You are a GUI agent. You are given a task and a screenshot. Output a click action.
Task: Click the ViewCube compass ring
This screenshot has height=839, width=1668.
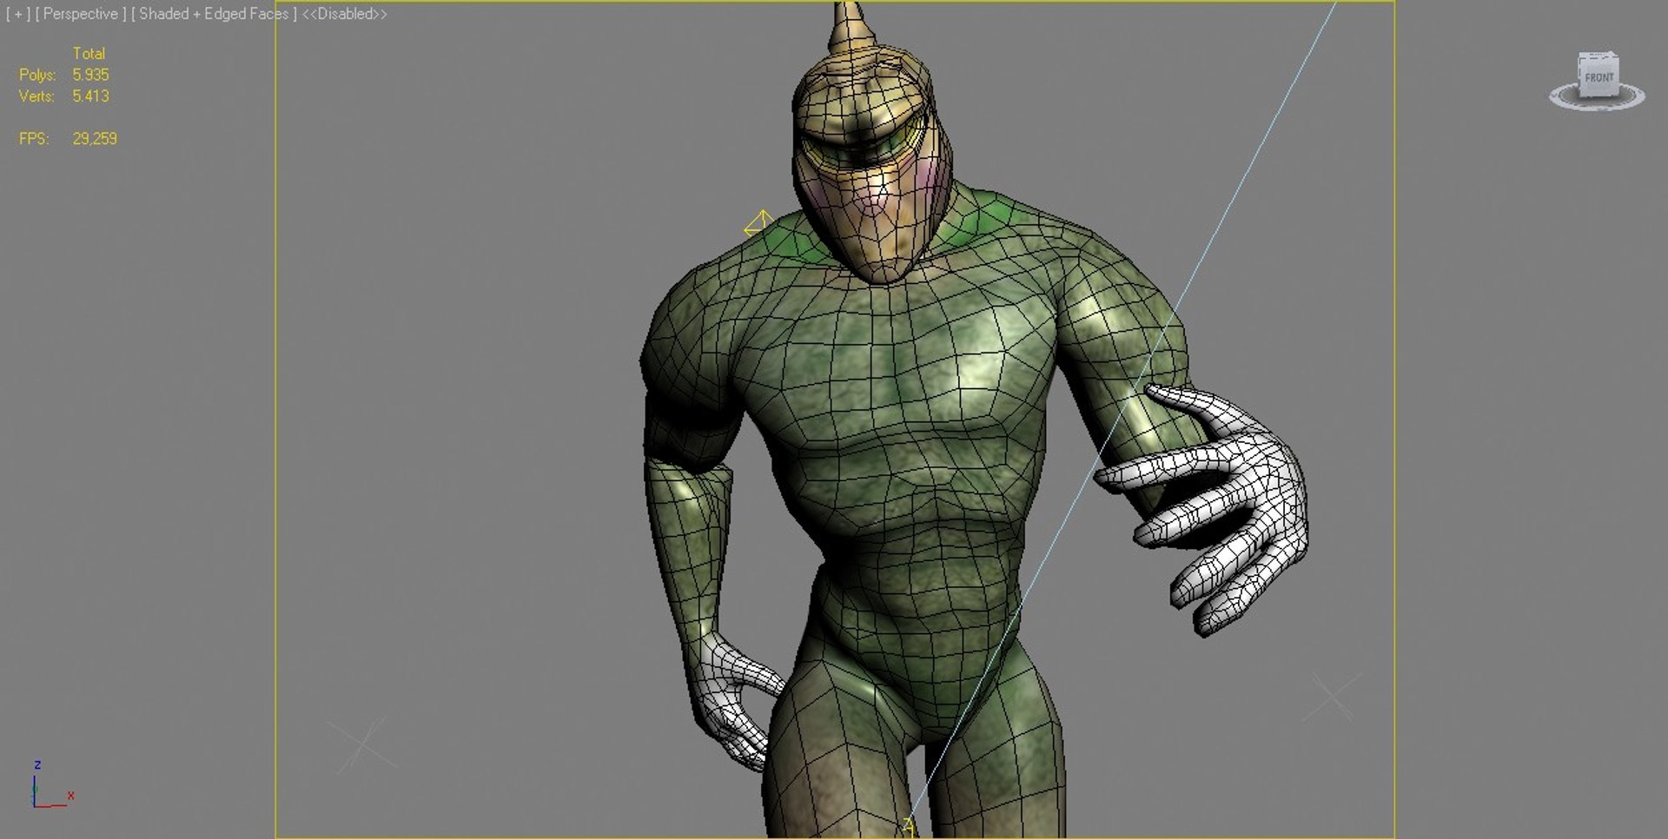coord(1597,99)
